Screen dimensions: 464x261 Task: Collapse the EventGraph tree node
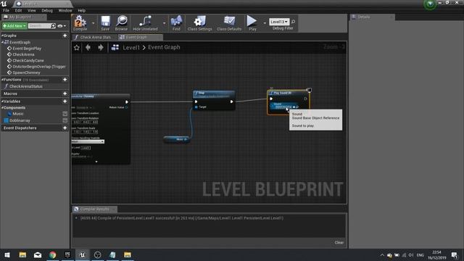point(2,42)
